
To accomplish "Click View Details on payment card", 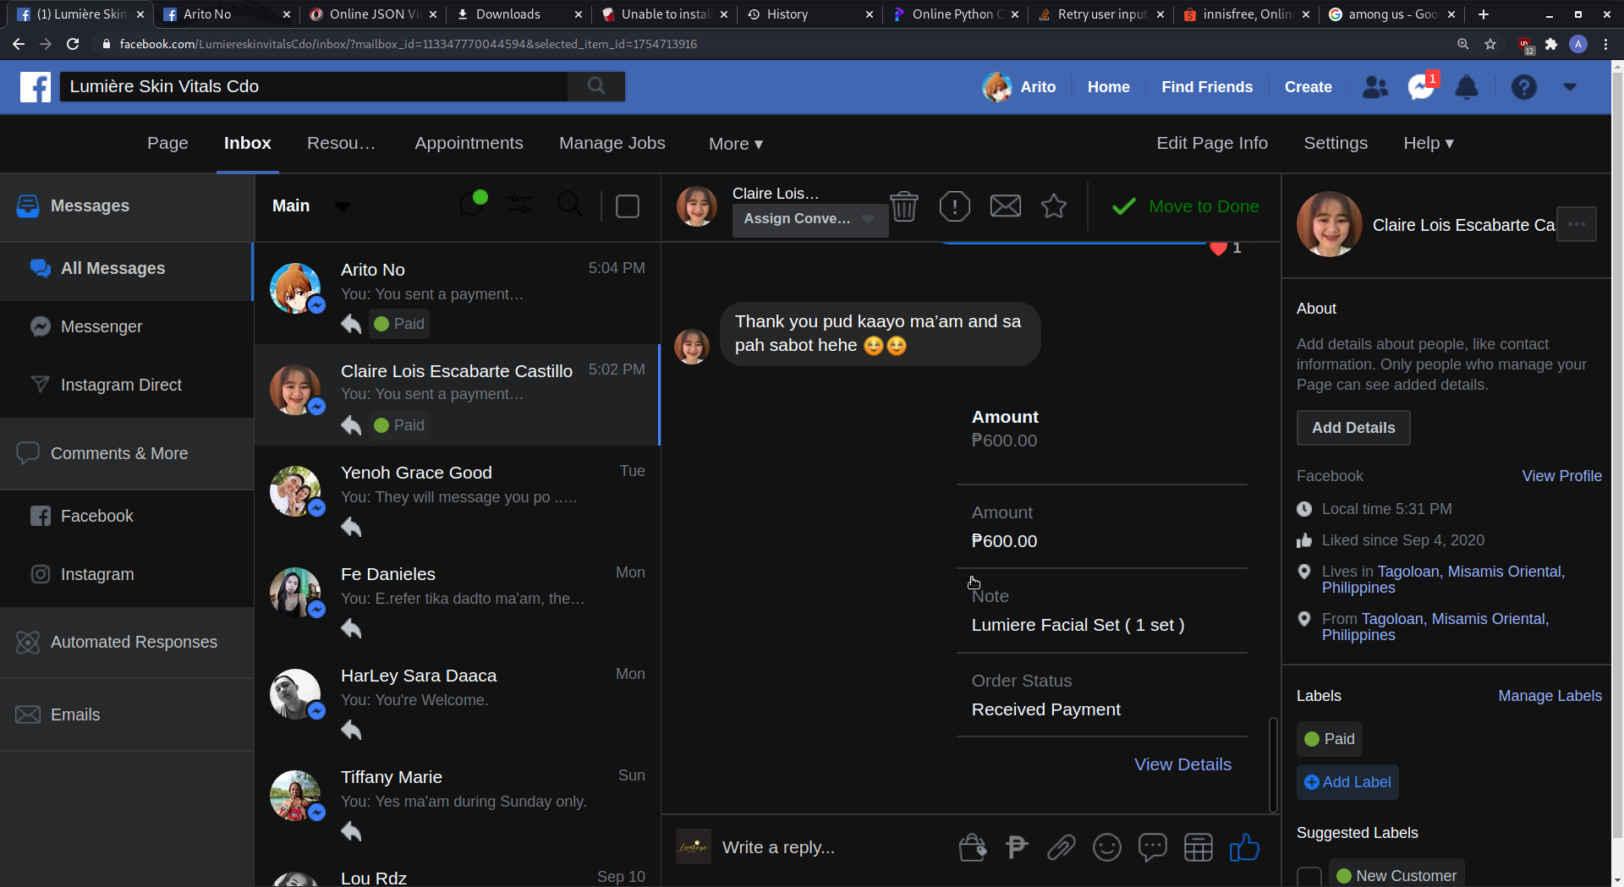I will (x=1182, y=764).
